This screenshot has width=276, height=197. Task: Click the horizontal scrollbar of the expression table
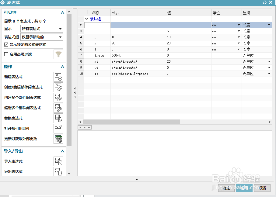[x=131, y=122]
